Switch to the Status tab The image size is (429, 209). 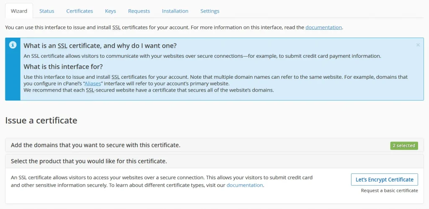point(47,11)
